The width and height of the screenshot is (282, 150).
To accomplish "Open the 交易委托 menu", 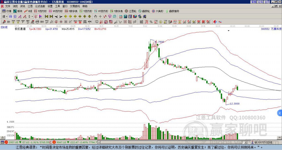I will pos(75,6).
